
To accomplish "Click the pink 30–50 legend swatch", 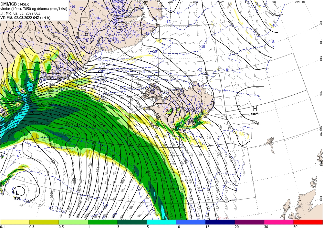I will coord(279,222).
